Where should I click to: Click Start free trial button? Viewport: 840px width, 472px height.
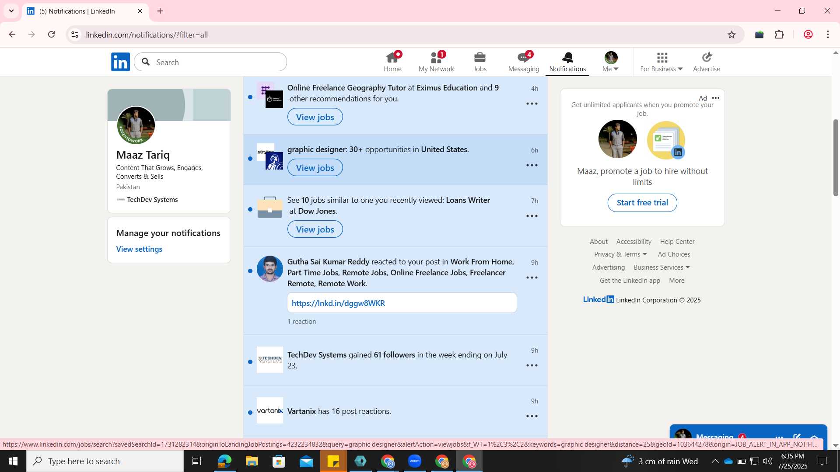[x=642, y=203]
